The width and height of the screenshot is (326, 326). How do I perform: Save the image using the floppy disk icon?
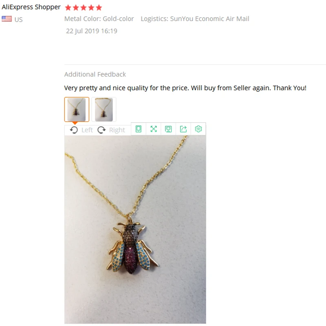point(168,129)
